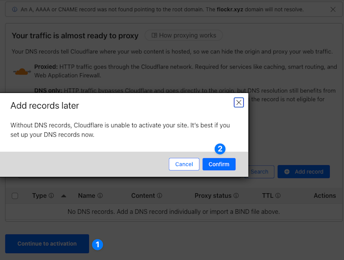Click the Content column header
This screenshot has height=260, width=344.
[x=143, y=196]
